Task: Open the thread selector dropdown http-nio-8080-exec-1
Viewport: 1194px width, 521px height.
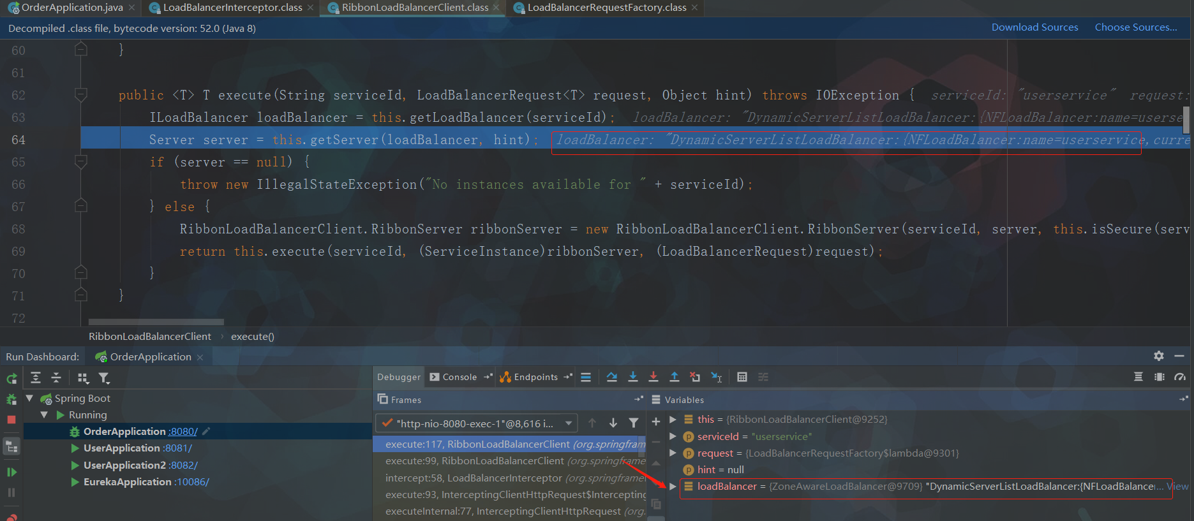Action: point(477,423)
